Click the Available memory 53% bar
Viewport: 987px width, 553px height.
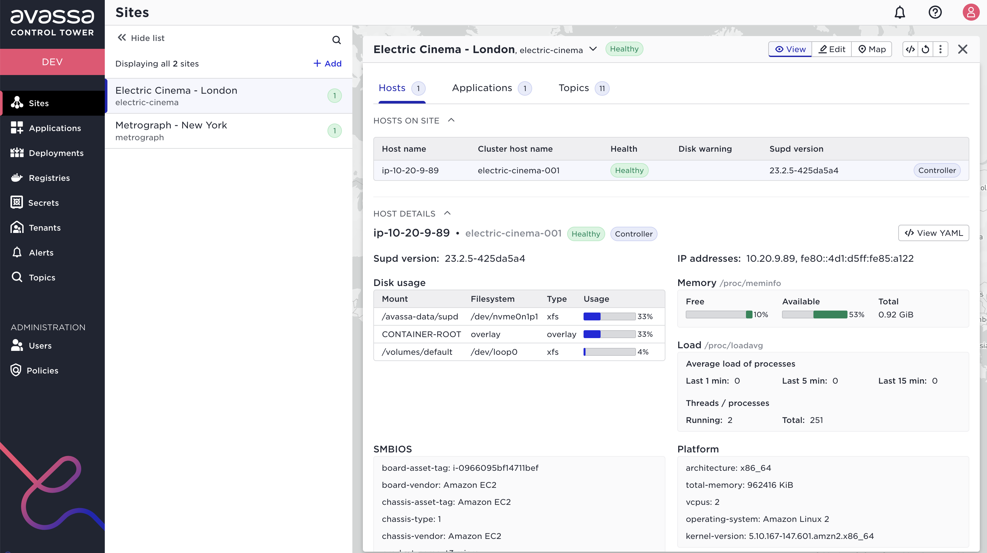(x=814, y=314)
